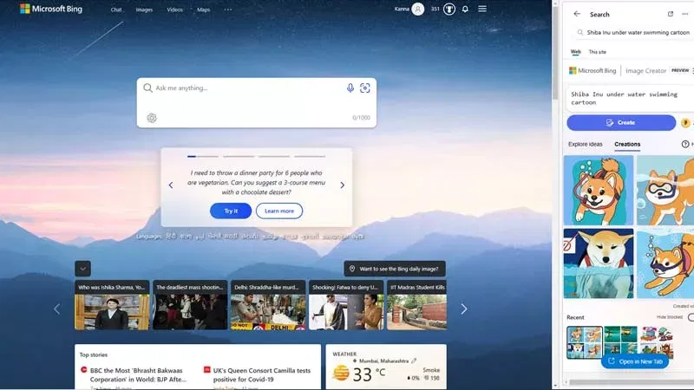
Task: Click the visual search camera icon
Action: [x=364, y=88]
